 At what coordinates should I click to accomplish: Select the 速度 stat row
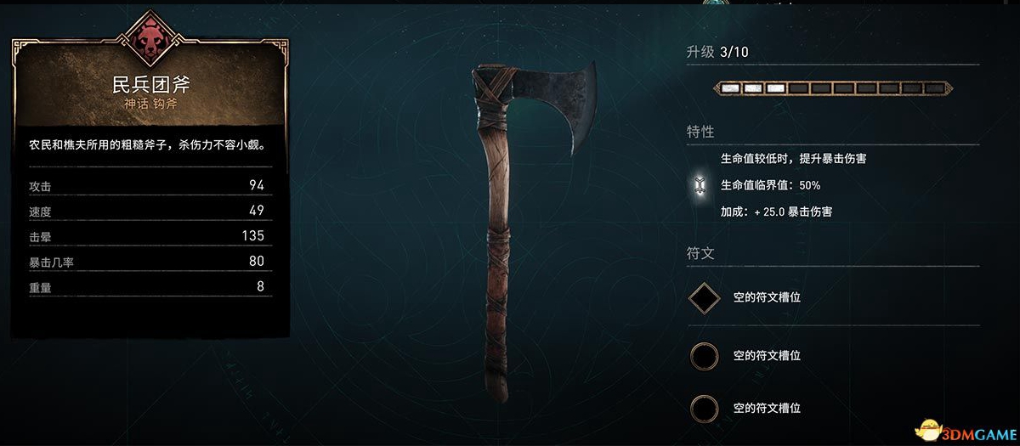pos(147,211)
